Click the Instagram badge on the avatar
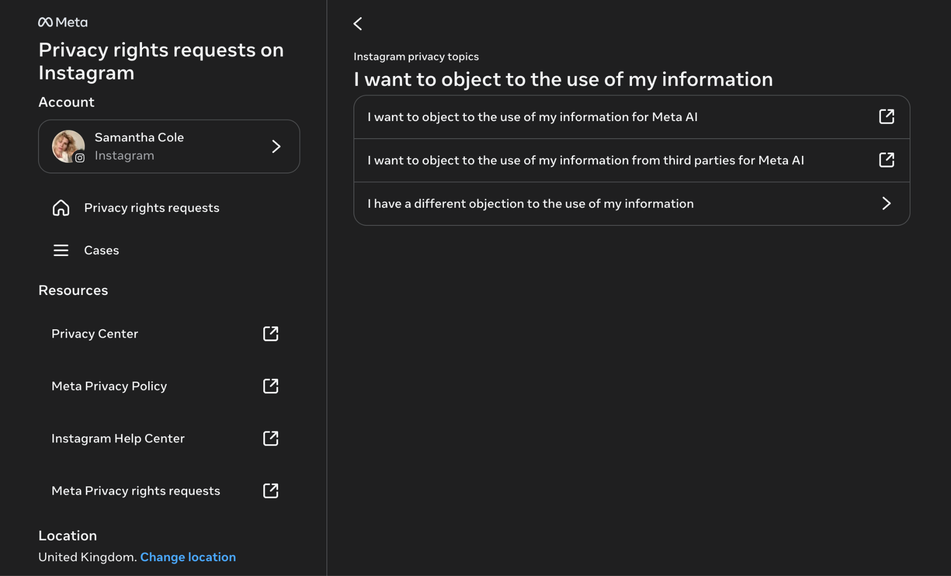Screen dimensions: 951x576 pyautogui.click(x=80, y=158)
